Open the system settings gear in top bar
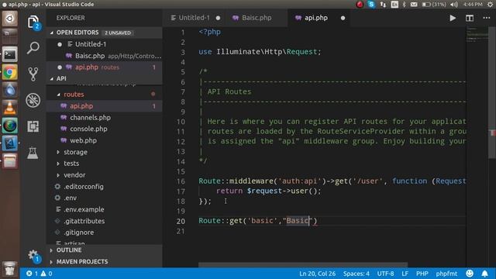Viewport: 496px width, 279px height. point(490,5)
